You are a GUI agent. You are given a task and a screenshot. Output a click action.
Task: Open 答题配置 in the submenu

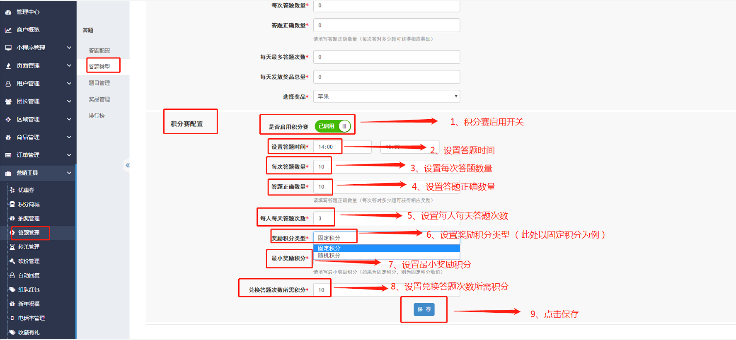pyautogui.click(x=99, y=51)
